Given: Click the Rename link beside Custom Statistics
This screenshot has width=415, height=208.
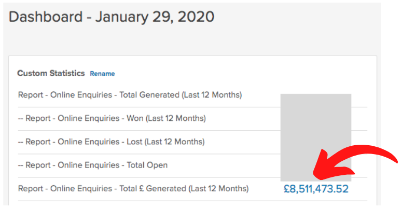Looking at the screenshot, I should click(102, 74).
